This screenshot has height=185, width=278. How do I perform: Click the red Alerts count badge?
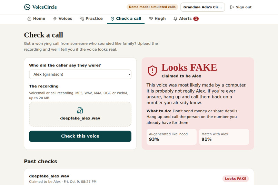(196, 19)
